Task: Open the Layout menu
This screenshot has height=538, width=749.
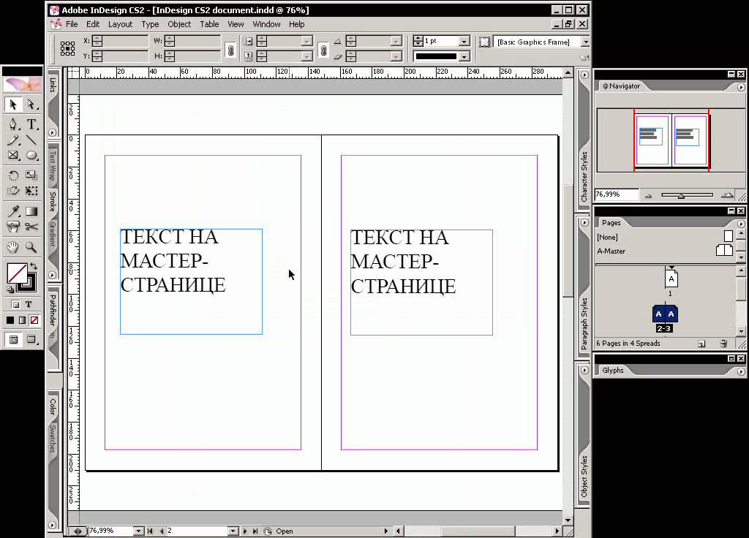Action: coord(120,24)
